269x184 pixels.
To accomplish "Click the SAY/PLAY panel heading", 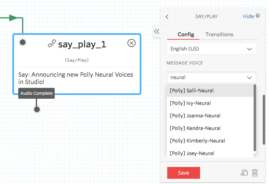I will click(206, 17).
